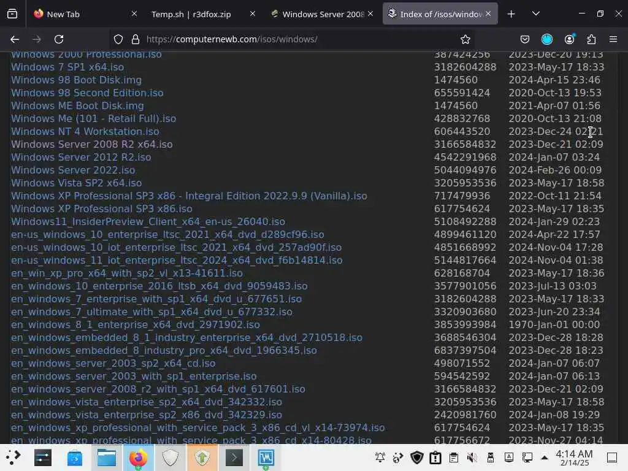The height and width of the screenshot is (471, 628).
Task: Open the Konsole terminal from the taskbar
Action: (x=234, y=458)
